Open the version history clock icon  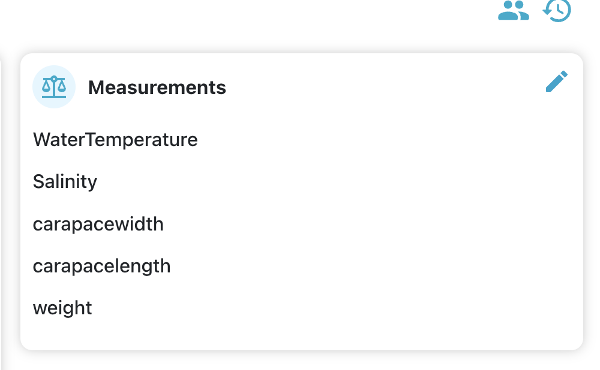[x=557, y=10]
